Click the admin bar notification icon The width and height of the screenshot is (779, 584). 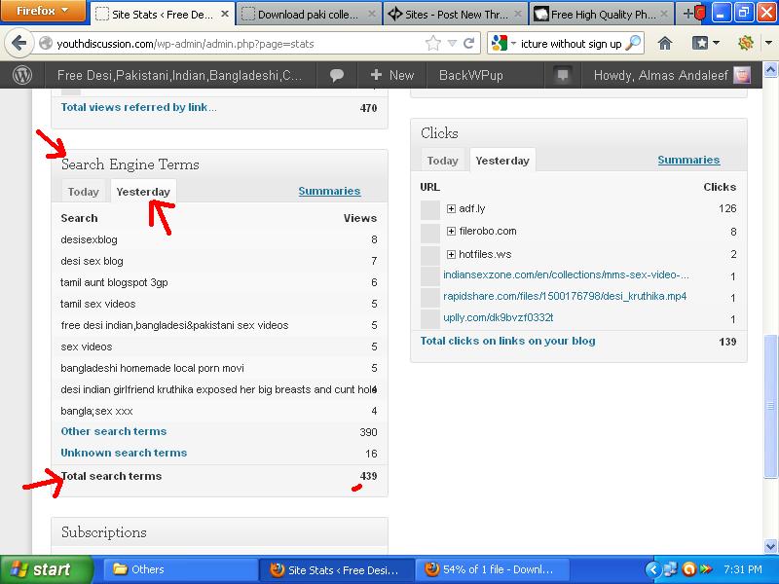click(x=562, y=75)
